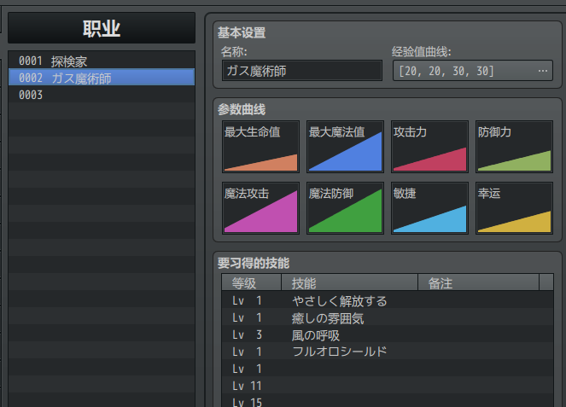This screenshot has width=566, height=407.
Task: Open the 魔法防御 parameter curve
Action: click(345, 208)
